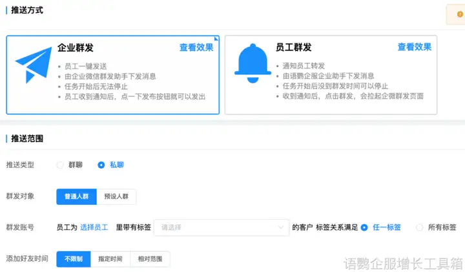Click the selected corner mark on 企业群发 card
465x272 pixels.
pyautogui.click(x=216, y=38)
